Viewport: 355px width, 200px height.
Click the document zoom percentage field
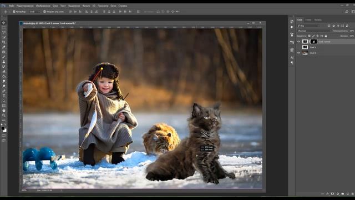24,191
